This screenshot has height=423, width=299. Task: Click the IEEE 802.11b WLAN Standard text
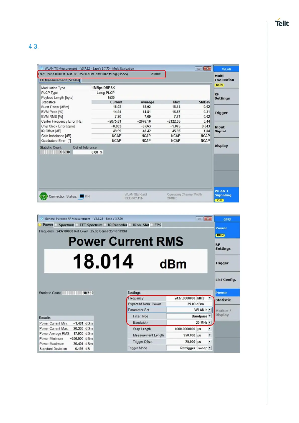coord(134,198)
